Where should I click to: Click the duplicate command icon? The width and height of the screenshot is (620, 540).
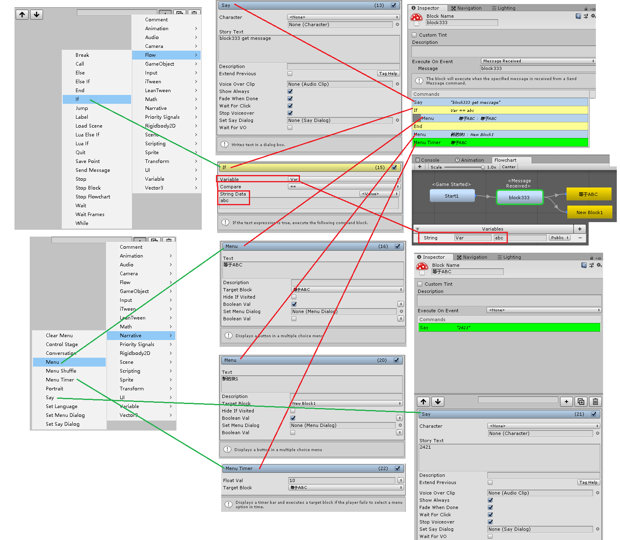click(581, 402)
